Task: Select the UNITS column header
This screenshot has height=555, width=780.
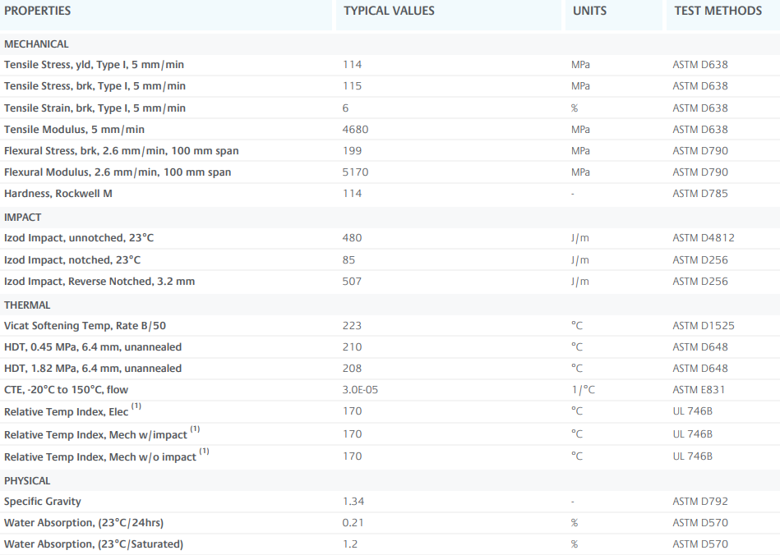Action: 589,11
